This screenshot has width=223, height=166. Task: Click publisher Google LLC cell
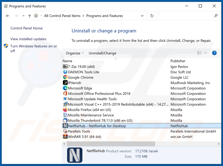click(x=180, y=78)
